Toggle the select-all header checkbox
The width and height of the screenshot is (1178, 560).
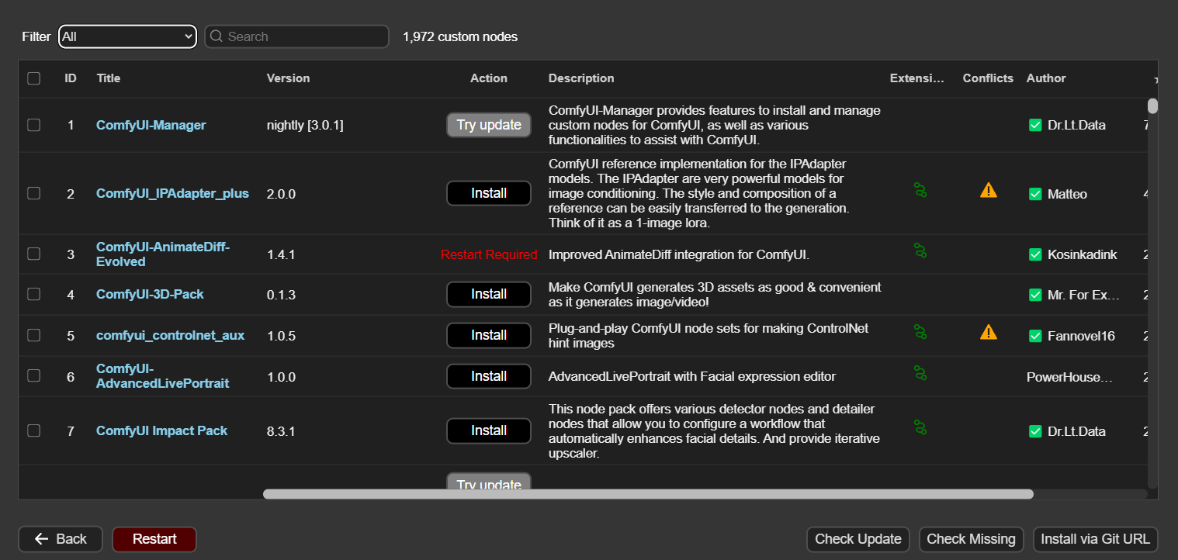coord(33,78)
